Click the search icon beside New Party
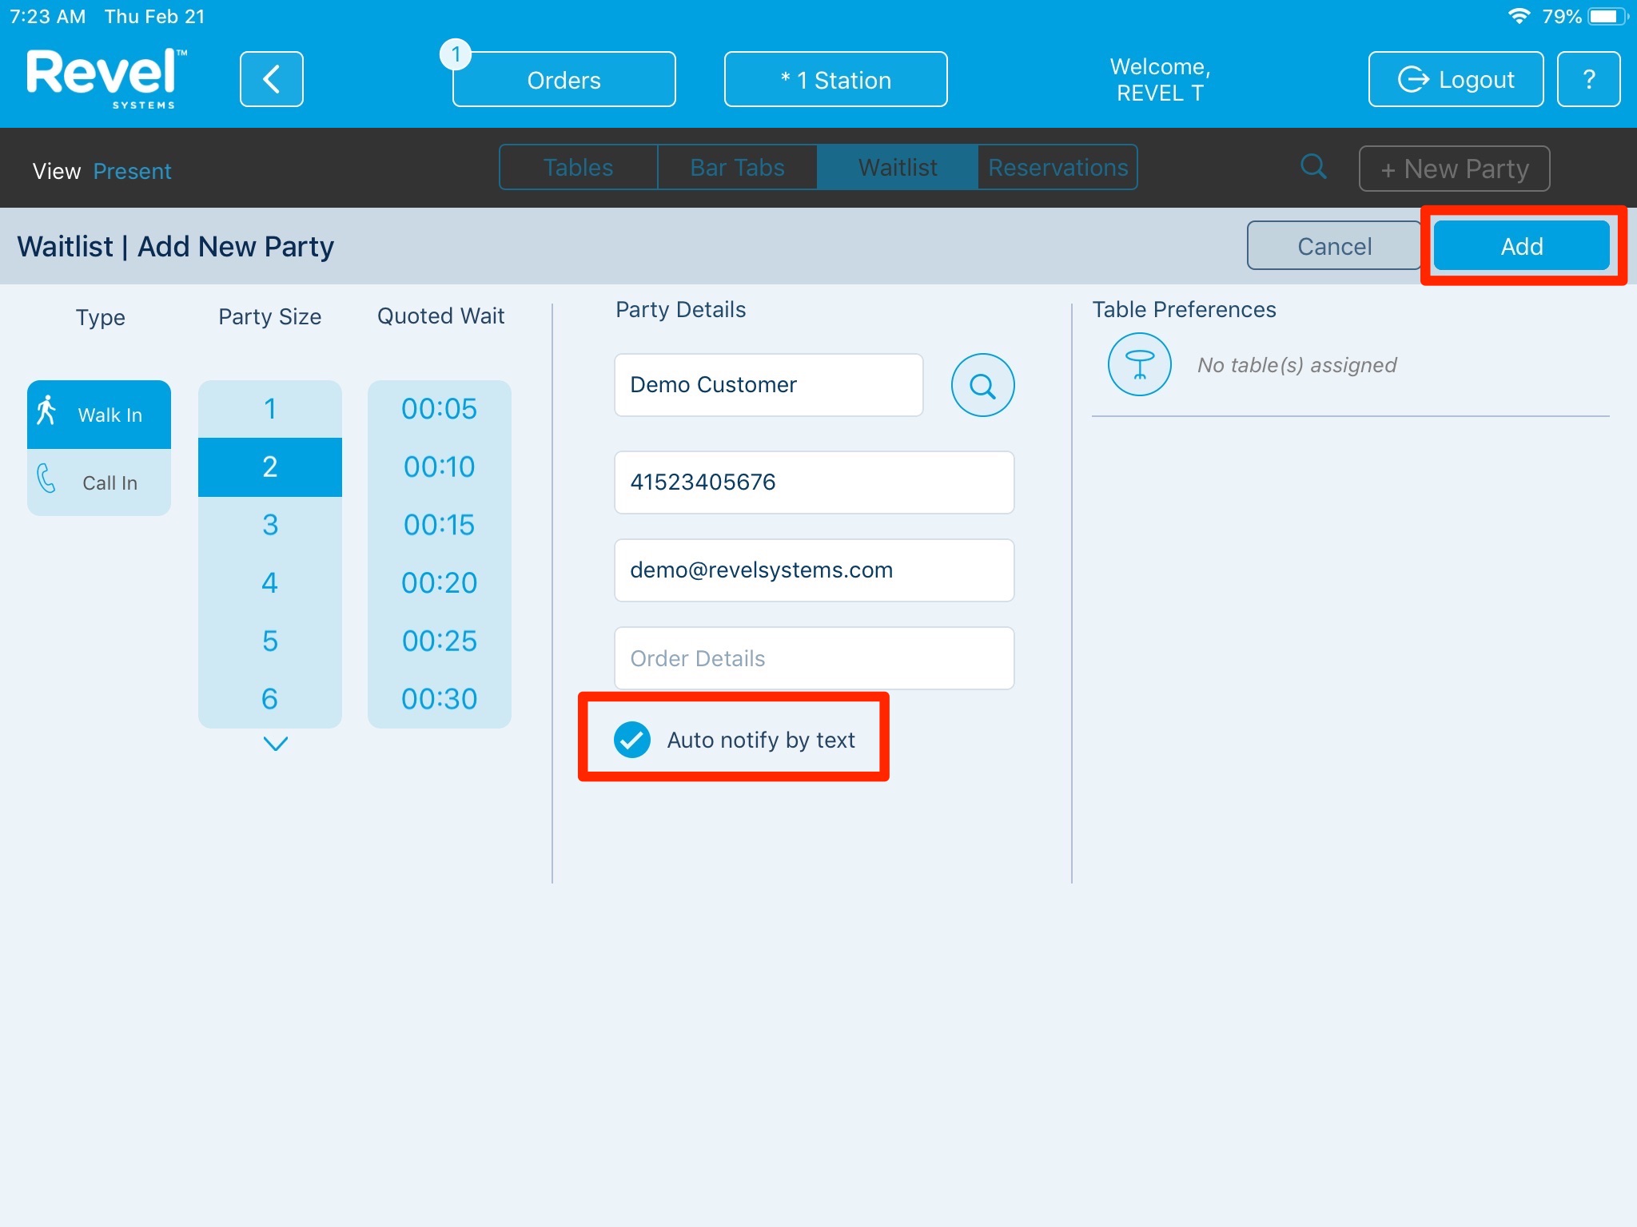 tap(1312, 167)
